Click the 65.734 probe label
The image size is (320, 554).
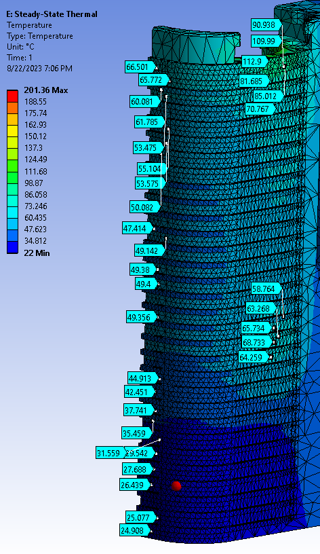pyautogui.click(x=257, y=328)
